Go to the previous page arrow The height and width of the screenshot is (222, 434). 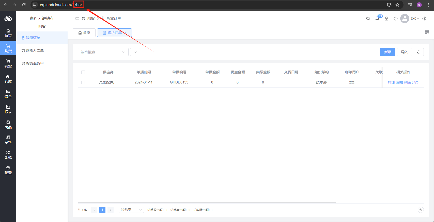click(x=94, y=210)
